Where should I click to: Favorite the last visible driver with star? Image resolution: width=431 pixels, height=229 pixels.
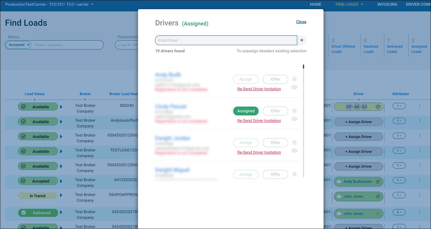coord(294,174)
